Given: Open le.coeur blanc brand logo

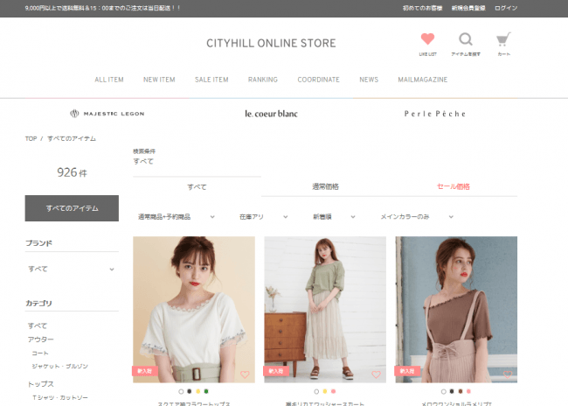Looking at the screenshot, I should click(x=271, y=114).
